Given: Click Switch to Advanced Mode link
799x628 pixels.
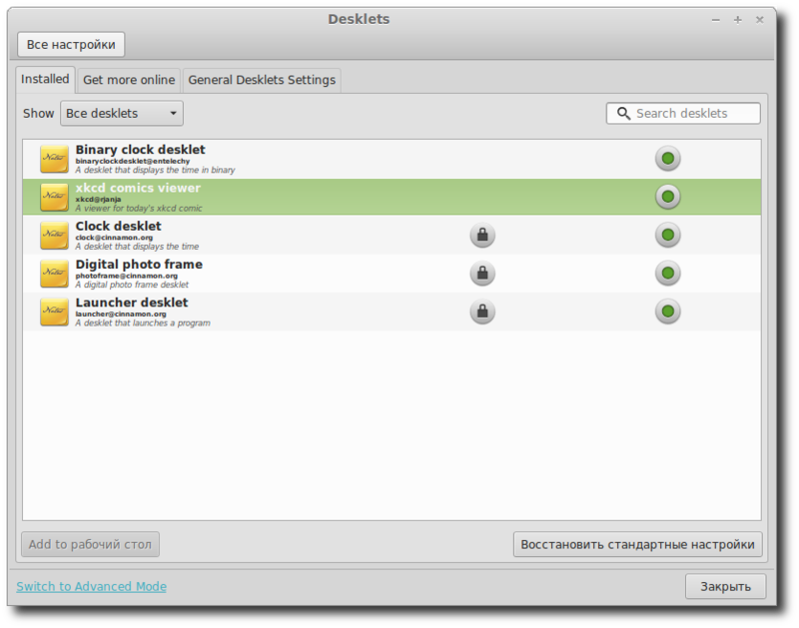Looking at the screenshot, I should coord(91,586).
